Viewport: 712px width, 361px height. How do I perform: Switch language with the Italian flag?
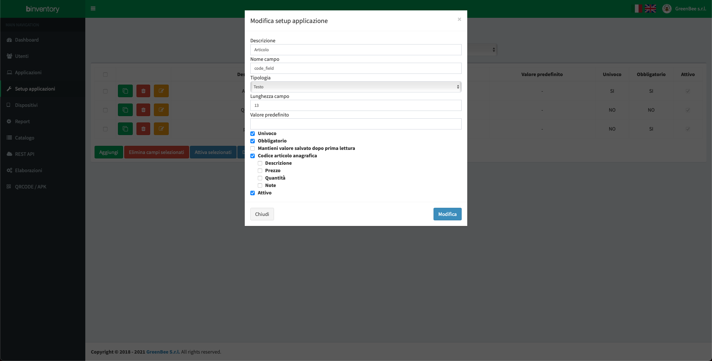click(637, 9)
